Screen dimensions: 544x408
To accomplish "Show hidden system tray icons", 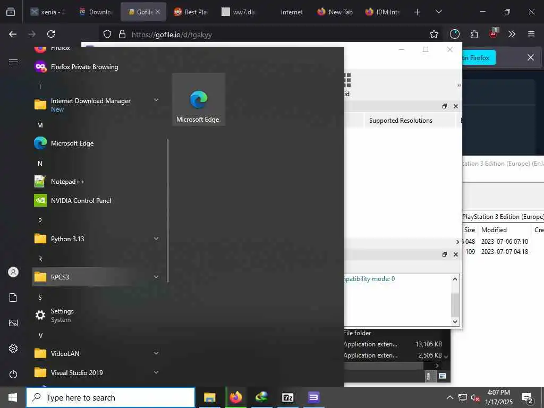I will 449,397.
